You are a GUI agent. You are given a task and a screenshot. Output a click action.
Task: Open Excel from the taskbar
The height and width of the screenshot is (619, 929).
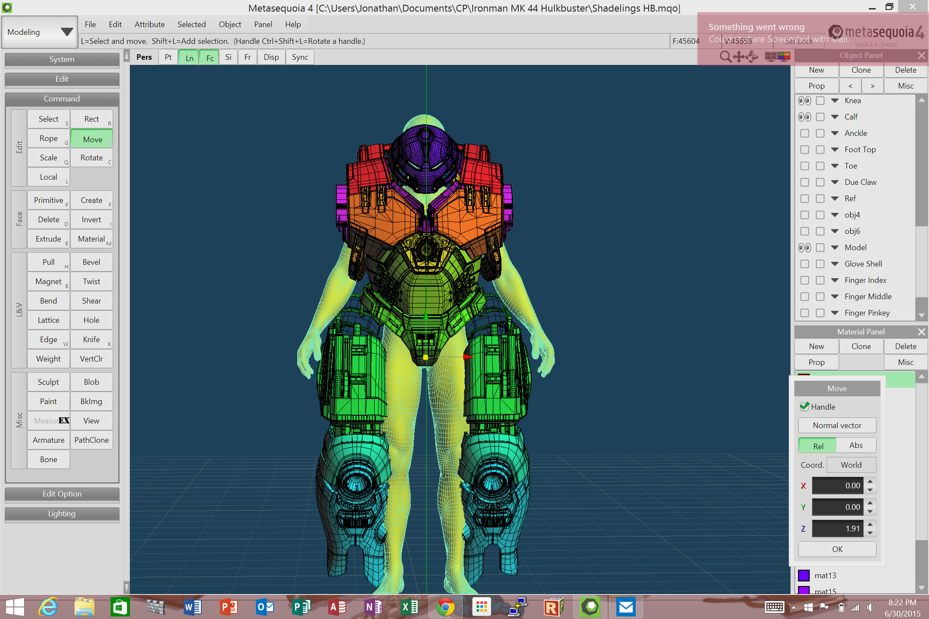coord(409,607)
